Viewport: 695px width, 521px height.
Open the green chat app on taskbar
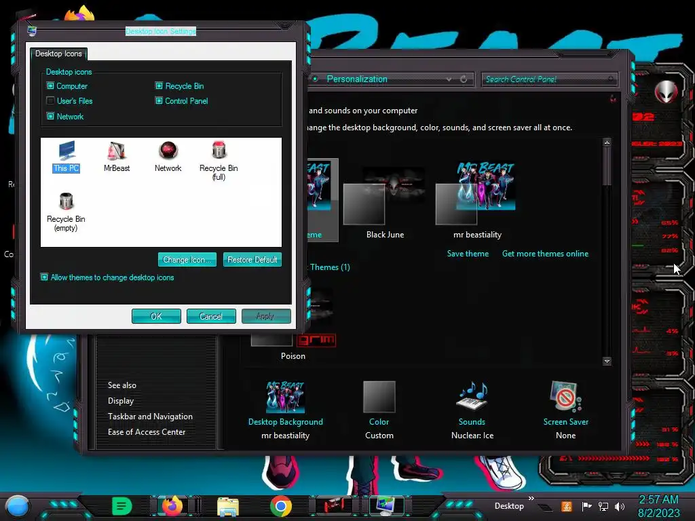coord(122,506)
